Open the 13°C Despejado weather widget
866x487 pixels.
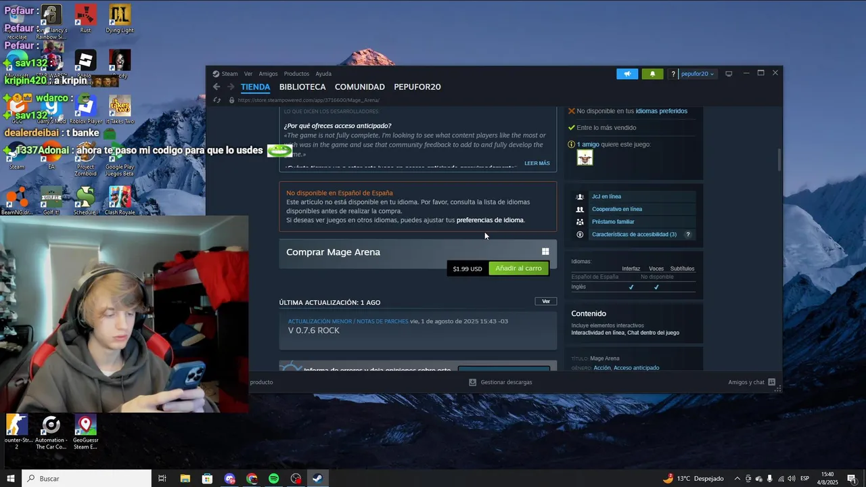[693, 478]
